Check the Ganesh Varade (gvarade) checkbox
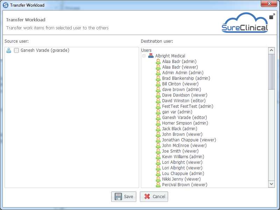 pyautogui.click(x=16, y=50)
